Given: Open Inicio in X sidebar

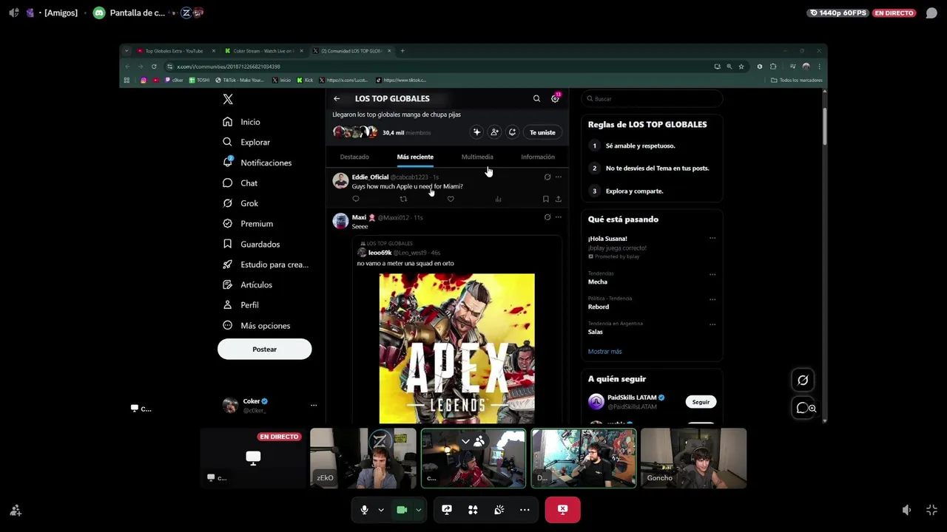Looking at the screenshot, I should tap(241, 122).
